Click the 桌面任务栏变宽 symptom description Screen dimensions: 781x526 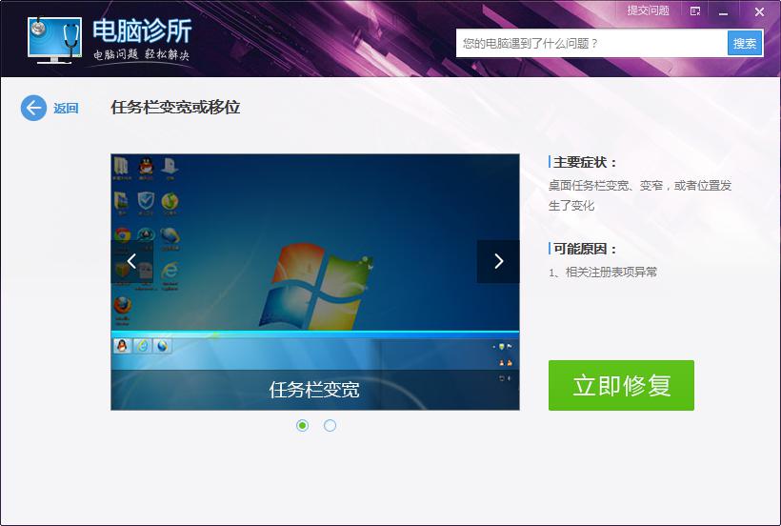[640, 195]
